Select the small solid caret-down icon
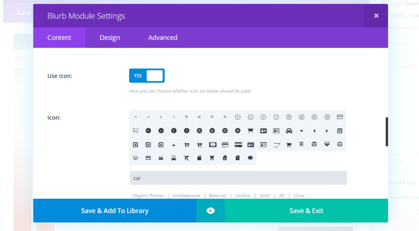Image resolution: width=419 pixels, height=231 pixels. pos(301,131)
